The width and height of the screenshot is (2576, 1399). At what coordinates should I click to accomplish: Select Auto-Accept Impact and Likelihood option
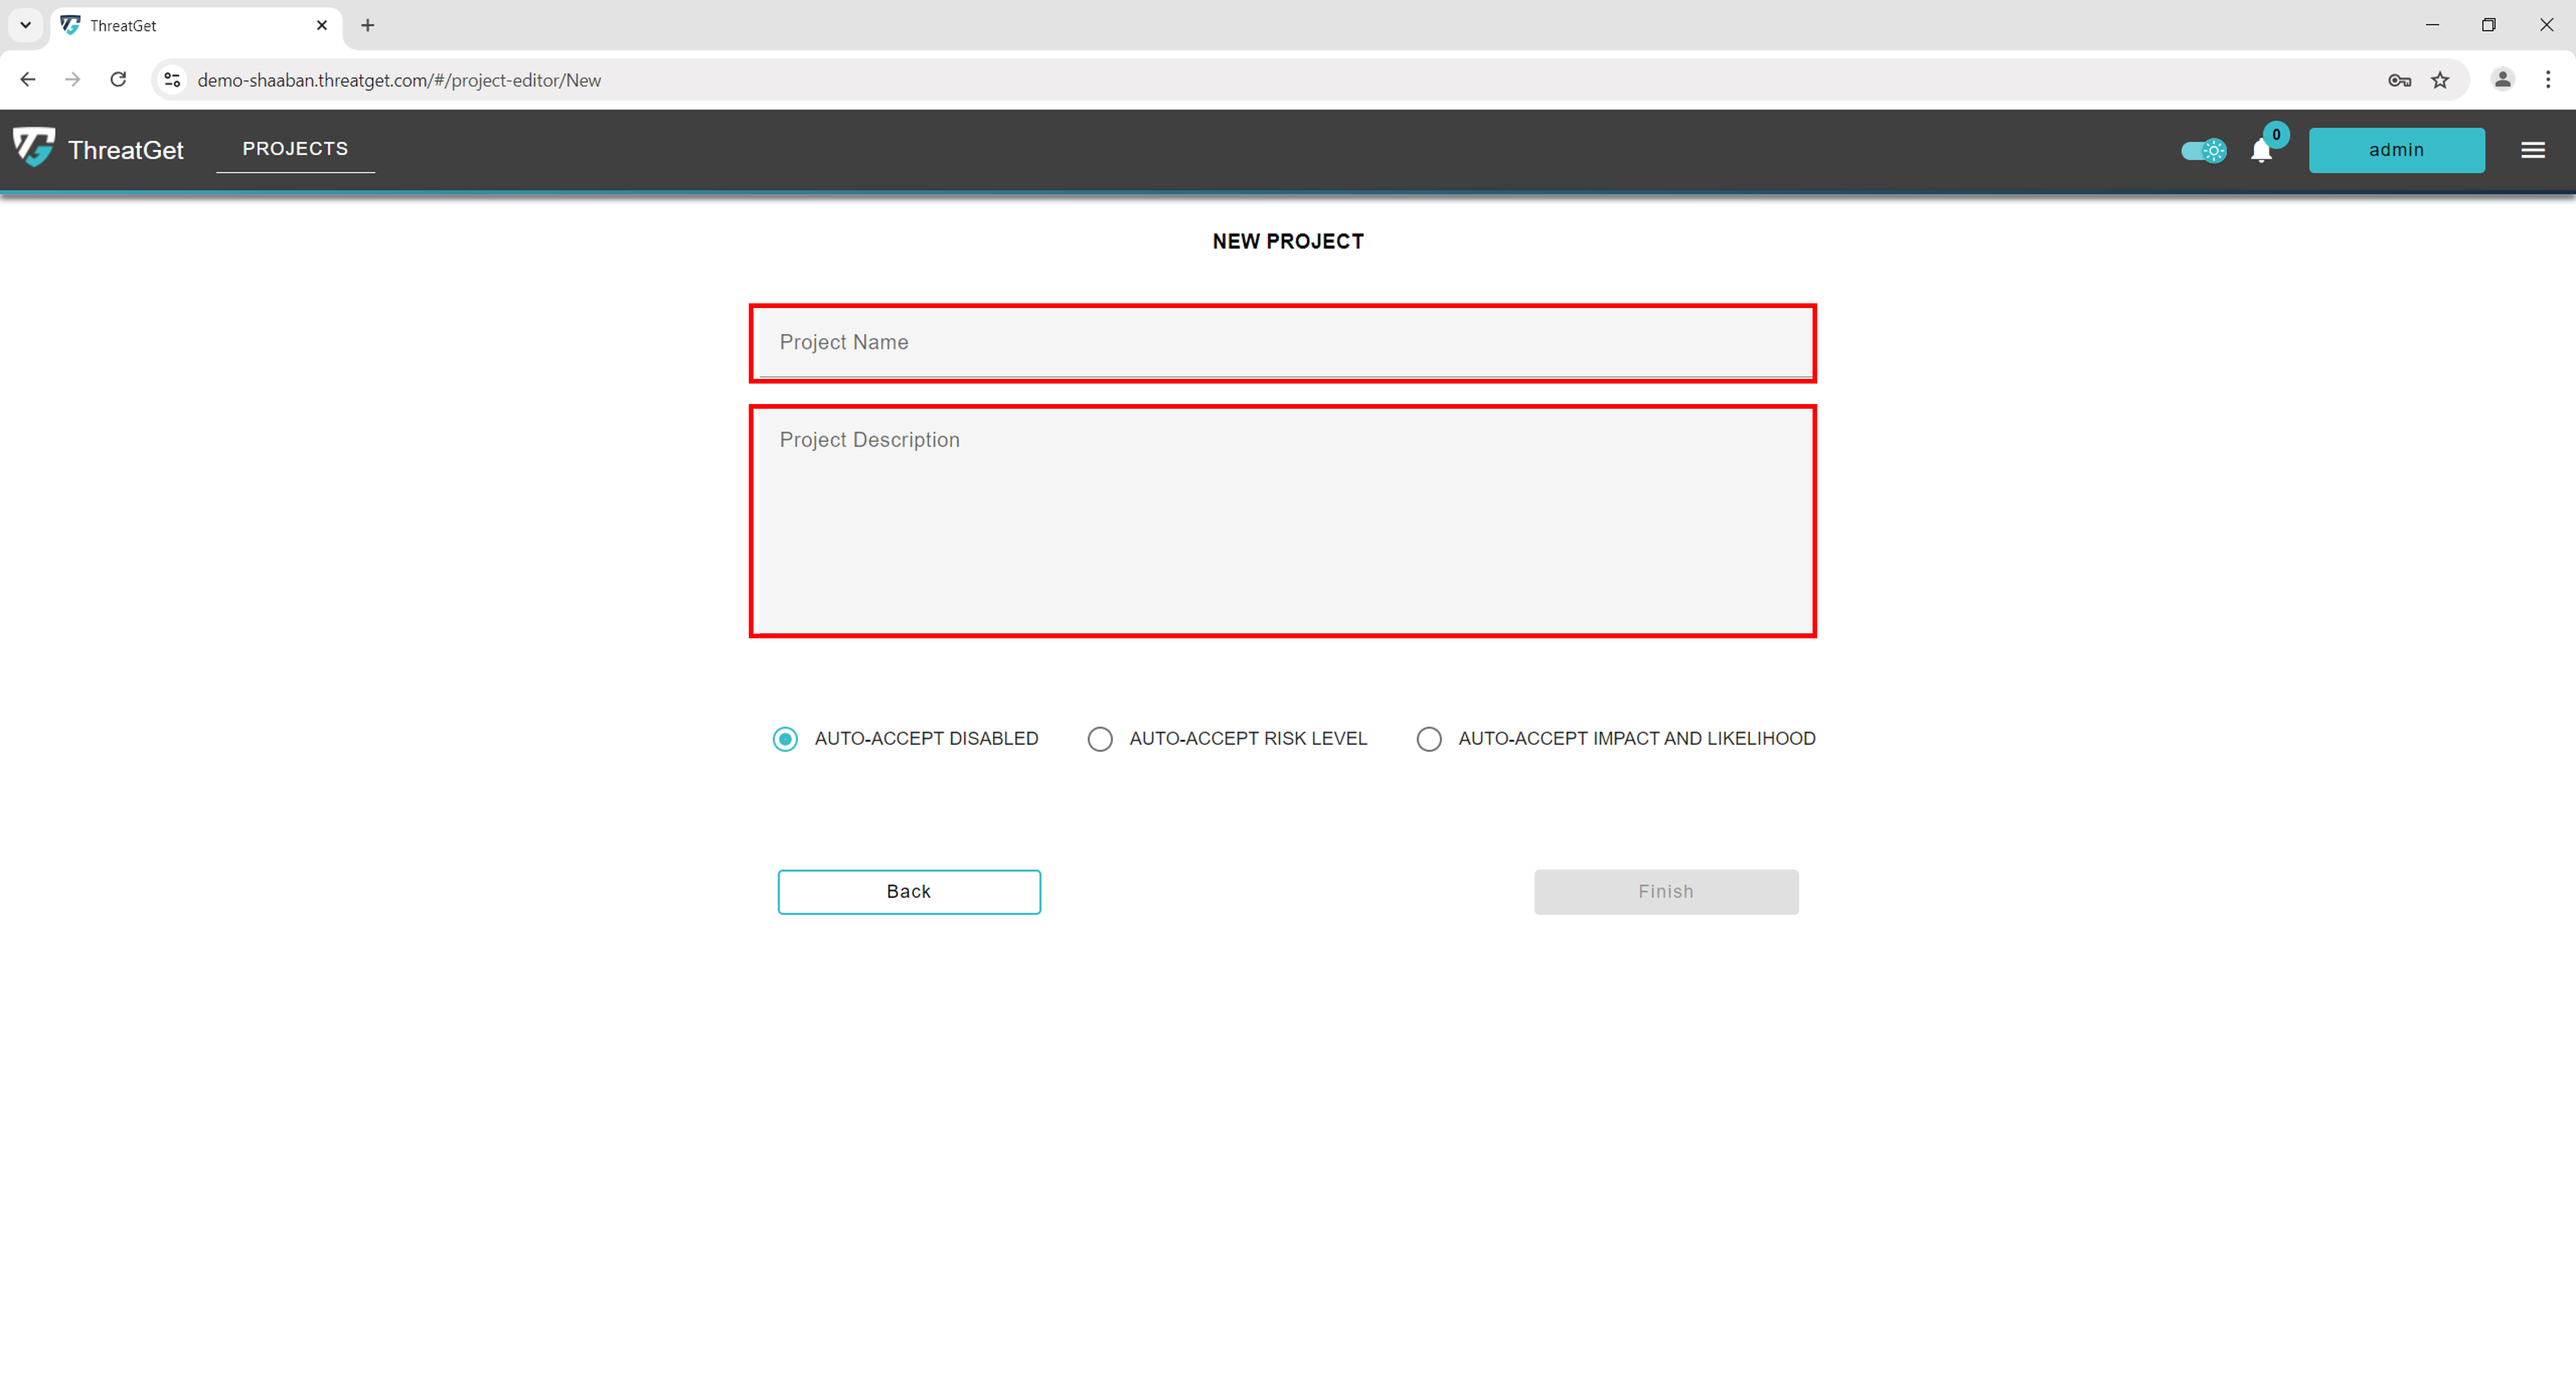click(x=1428, y=739)
